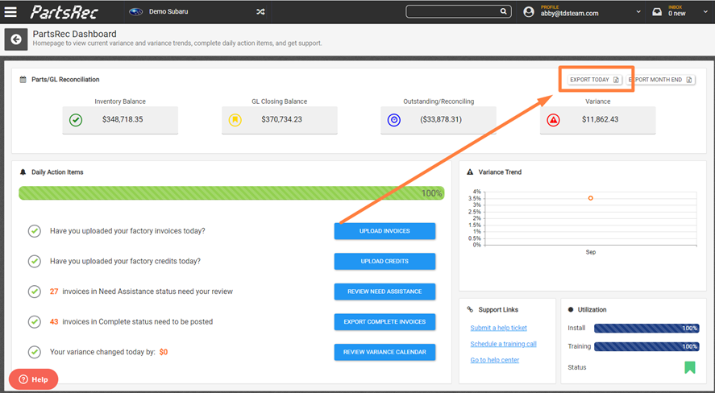This screenshot has width=715, height=393.
Task: Click the orange 43 invoices count
Action: (54, 322)
